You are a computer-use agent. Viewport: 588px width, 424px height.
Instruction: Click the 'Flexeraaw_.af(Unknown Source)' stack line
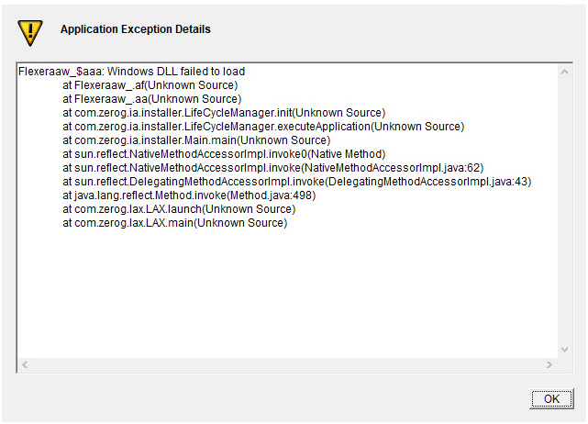click(x=150, y=85)
